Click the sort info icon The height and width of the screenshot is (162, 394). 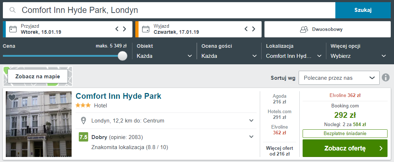point(386,78)
